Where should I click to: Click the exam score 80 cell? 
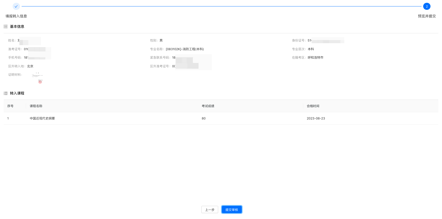(x=204, y=118)
